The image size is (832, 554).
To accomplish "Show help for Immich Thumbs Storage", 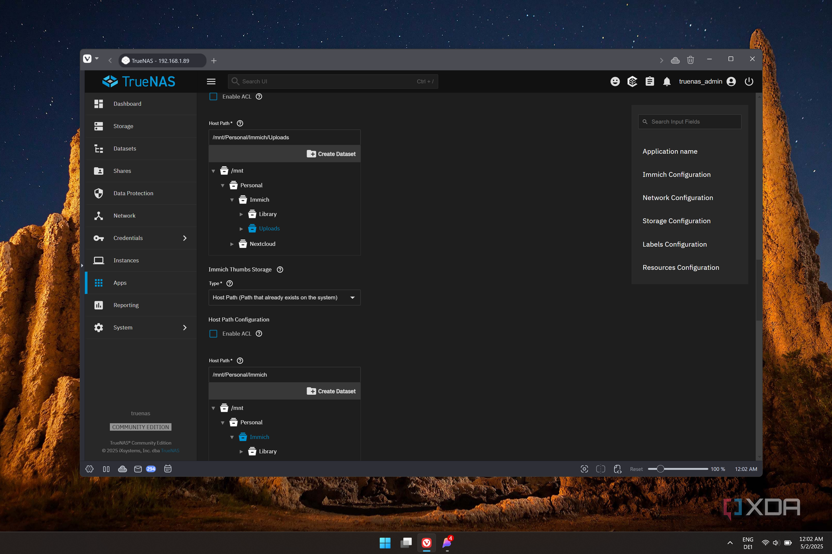I will pyautogui.click(x=280, y=269).
